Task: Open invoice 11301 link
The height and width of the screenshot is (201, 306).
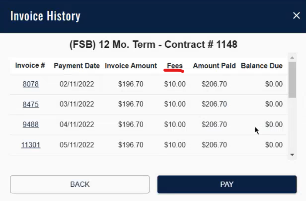Action: point(31,145)
